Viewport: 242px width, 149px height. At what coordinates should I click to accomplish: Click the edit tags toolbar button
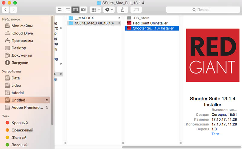point(136,10)
